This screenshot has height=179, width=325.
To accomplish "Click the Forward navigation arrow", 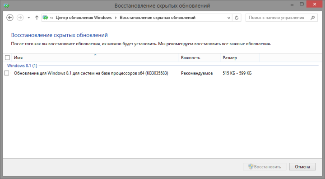I will click(x=20, y=18).
